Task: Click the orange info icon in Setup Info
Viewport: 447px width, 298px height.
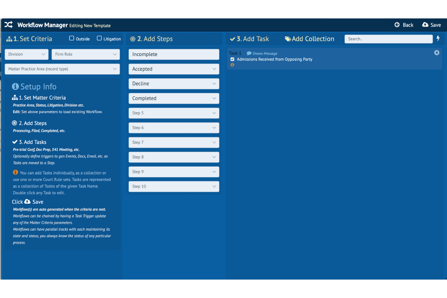Action: coord(15,172)
